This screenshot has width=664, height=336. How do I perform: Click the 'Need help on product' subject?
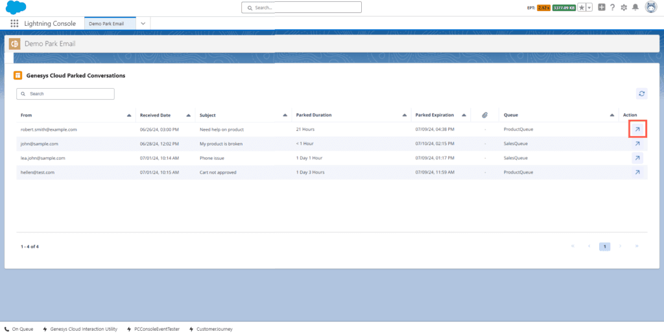(x=222, y=129)
